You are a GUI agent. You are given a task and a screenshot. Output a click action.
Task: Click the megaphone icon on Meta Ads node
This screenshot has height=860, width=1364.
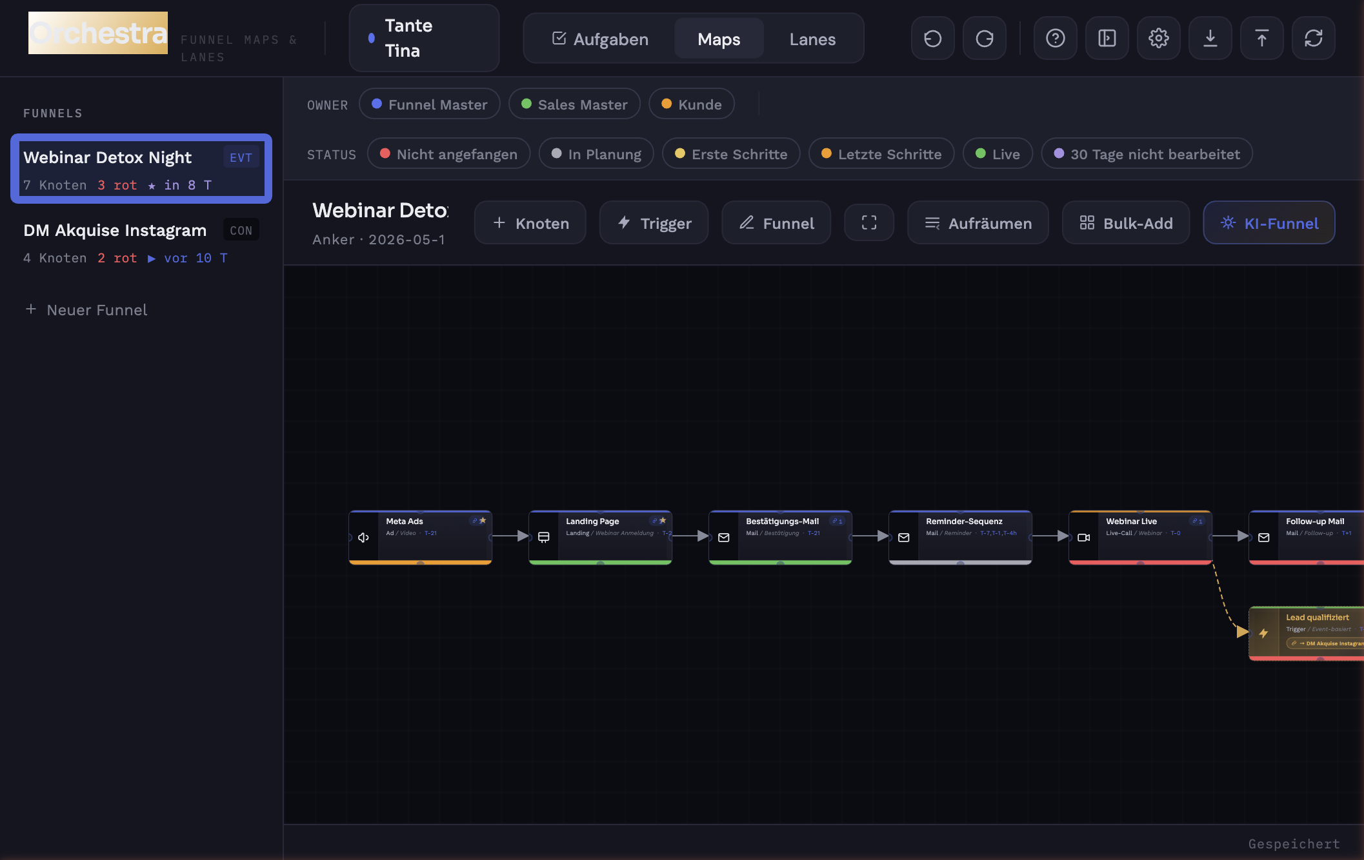363,538
